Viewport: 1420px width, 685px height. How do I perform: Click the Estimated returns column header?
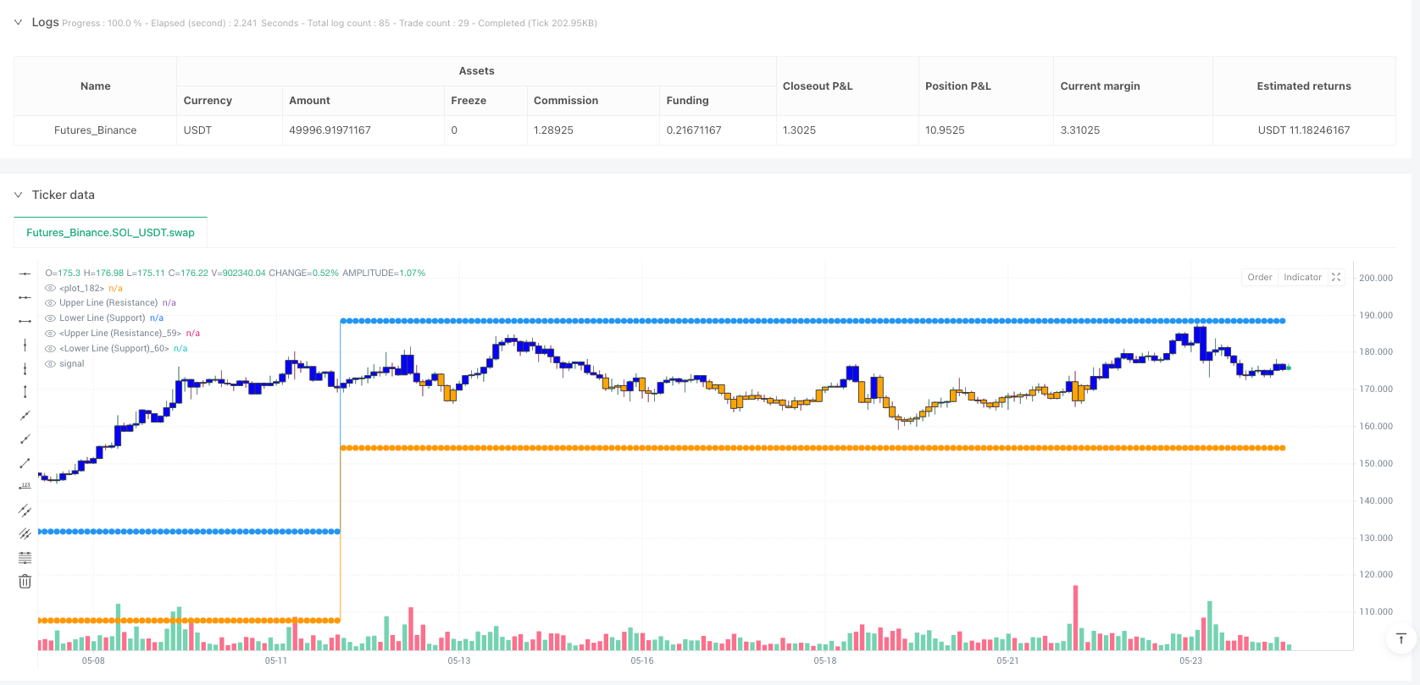(x=1303, y=86)
